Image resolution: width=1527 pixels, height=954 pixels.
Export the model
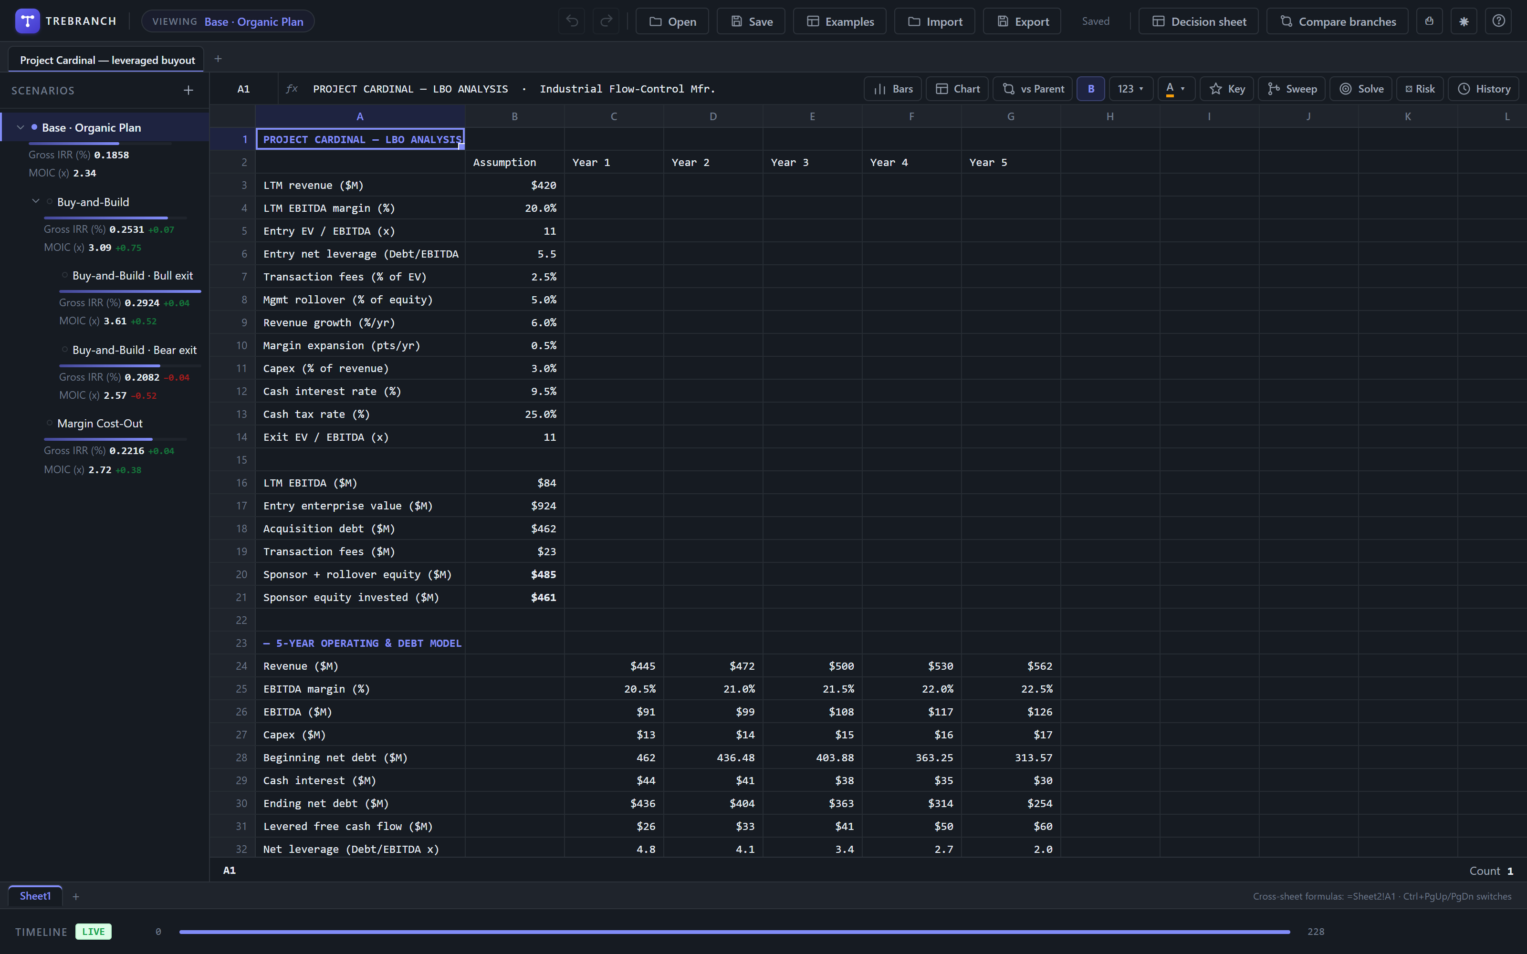pyautogui.click(x=1022, y=21)
